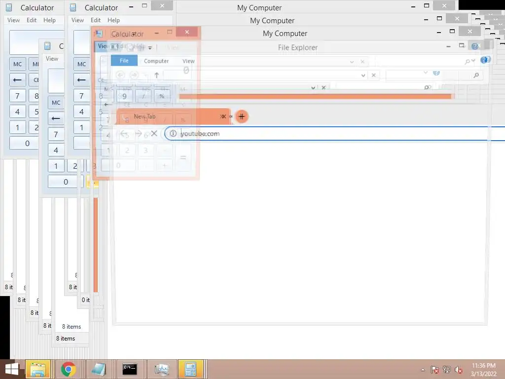This screenshot has width=505, height=379.
Task: Click digit 4 in Calculator with minimize button
Action: click(81, 112)
